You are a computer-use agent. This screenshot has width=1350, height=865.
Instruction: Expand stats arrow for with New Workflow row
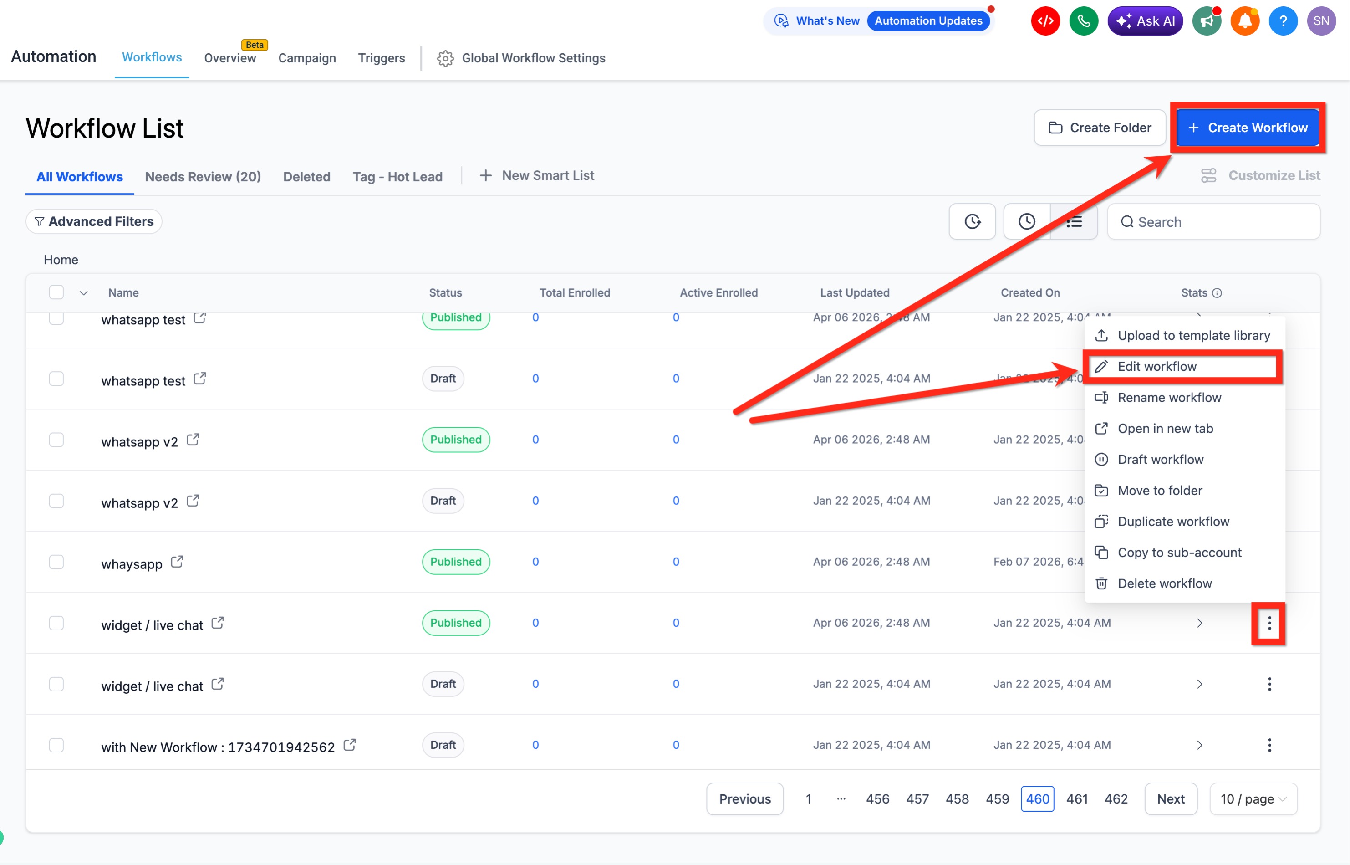click(x=1200, y=745)
